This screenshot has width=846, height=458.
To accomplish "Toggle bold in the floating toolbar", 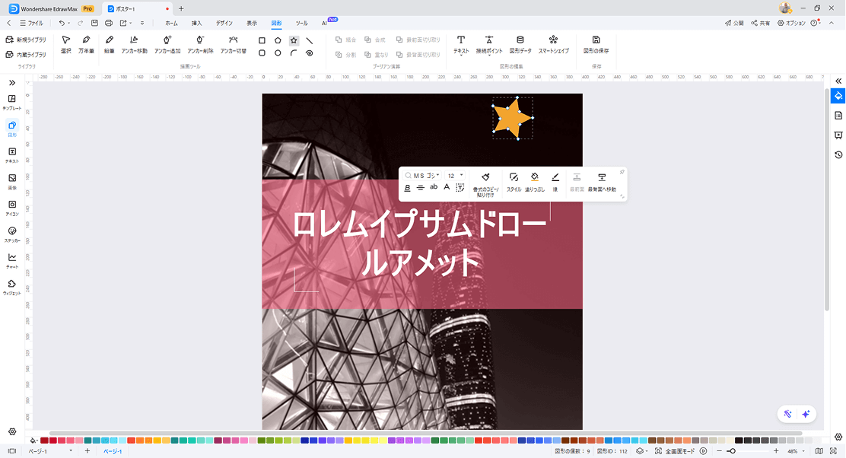I will tap(407, 187).
